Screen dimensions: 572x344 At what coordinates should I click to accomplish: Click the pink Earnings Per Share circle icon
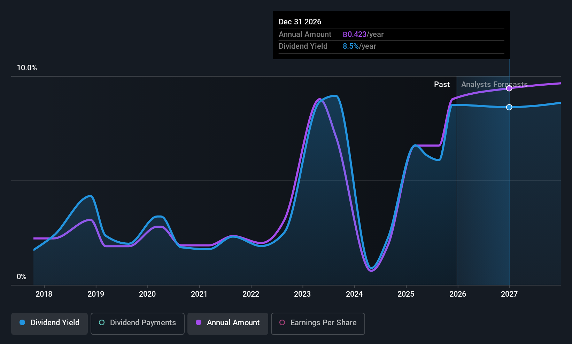[x=282, y=323]
